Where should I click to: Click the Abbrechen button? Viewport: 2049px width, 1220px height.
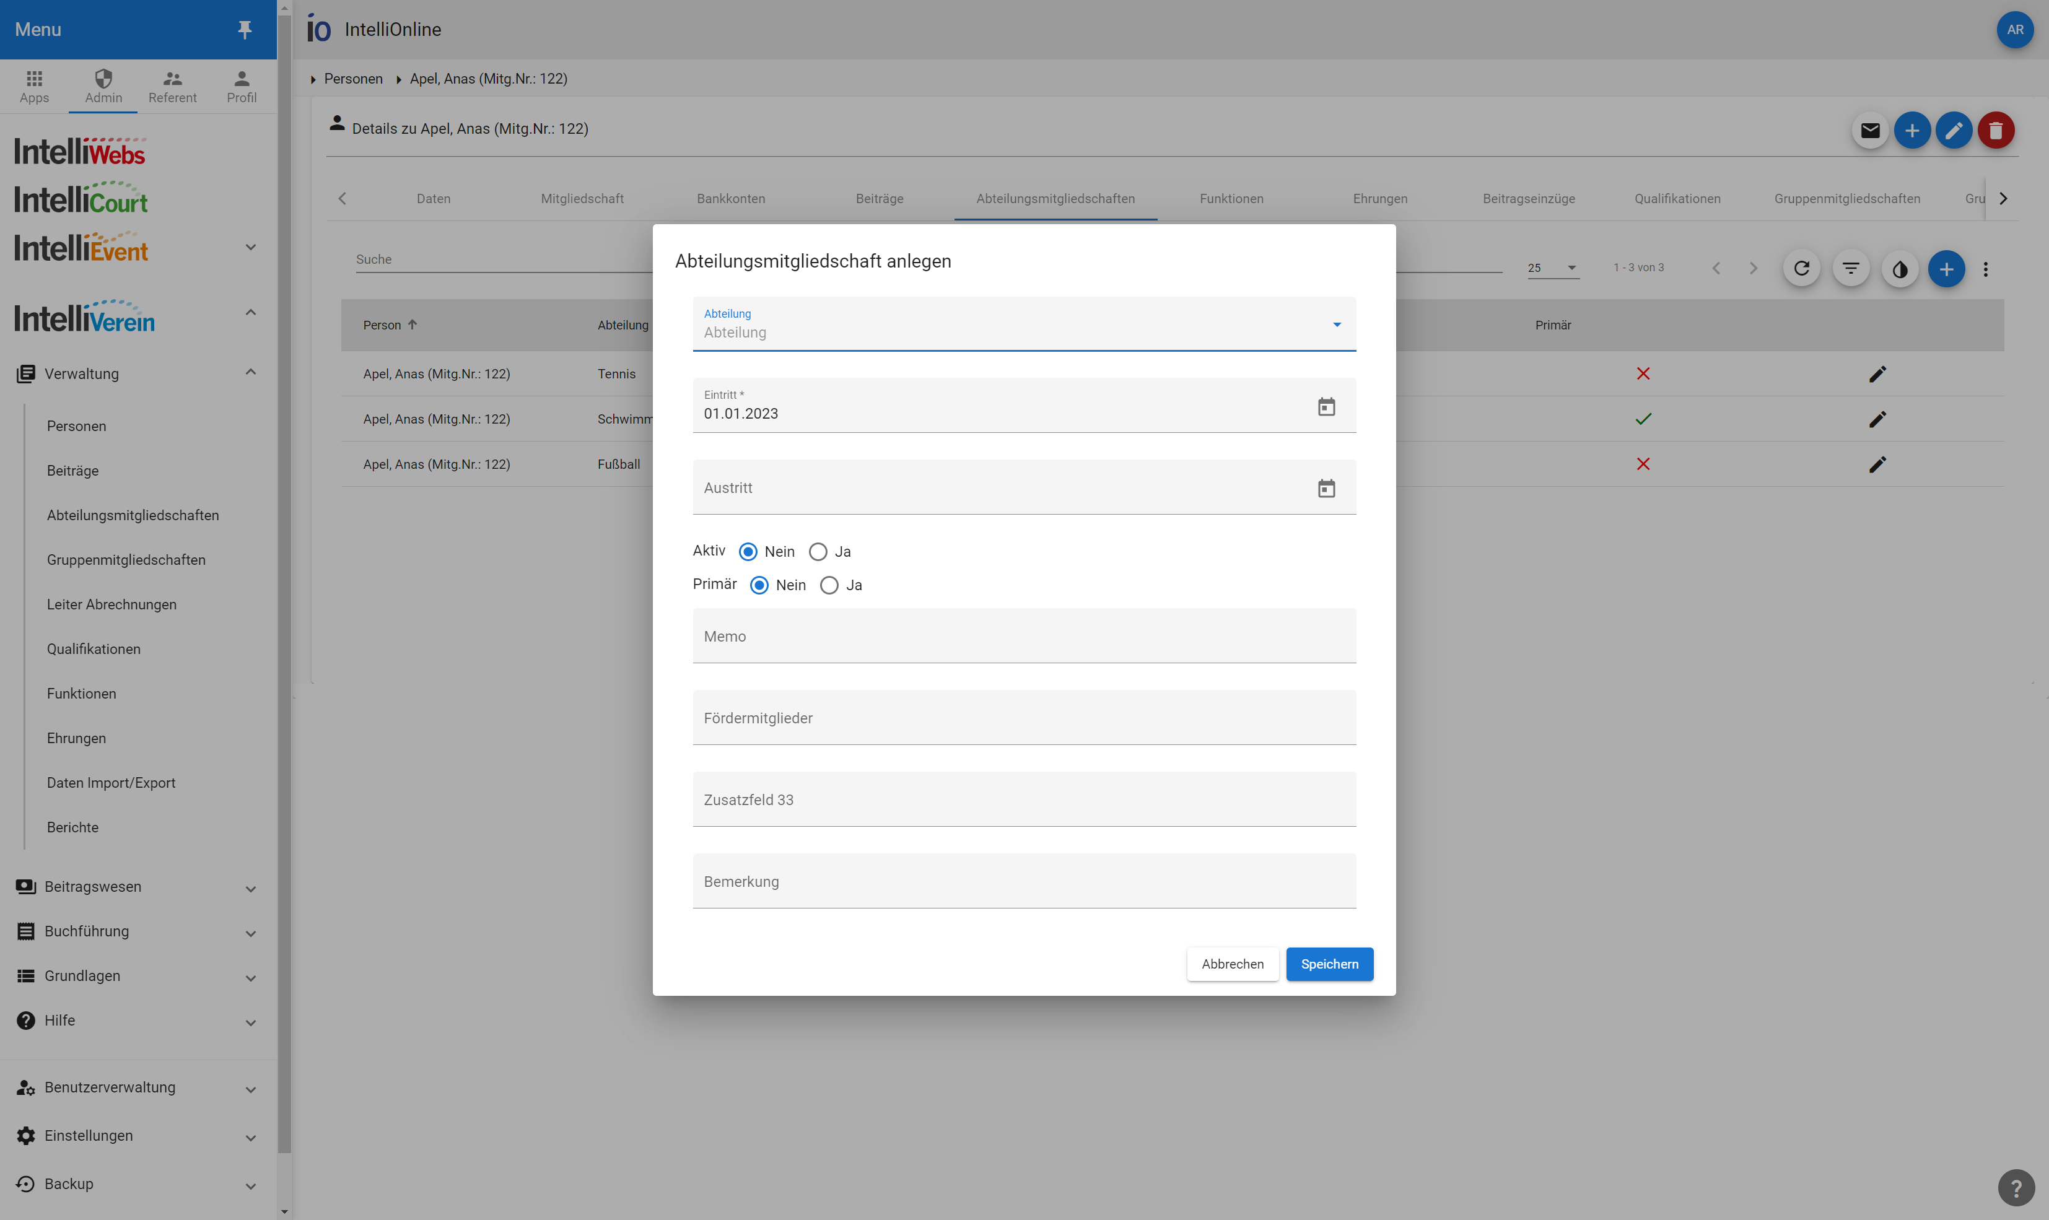pyautogui.click(x=1233, y=964)
